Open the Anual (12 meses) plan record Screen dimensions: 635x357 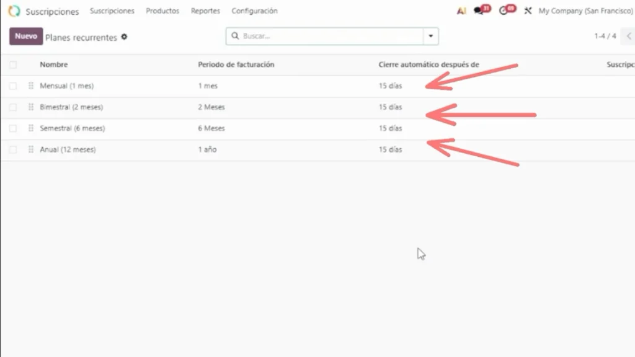point(68,149)
